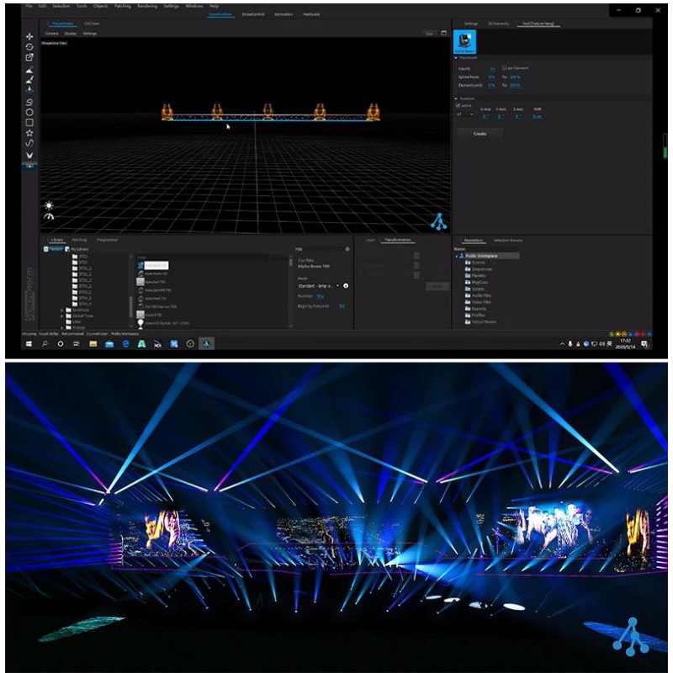Select the circle shape tool
This screenshot has height=673, width=673.
[29, 113]
